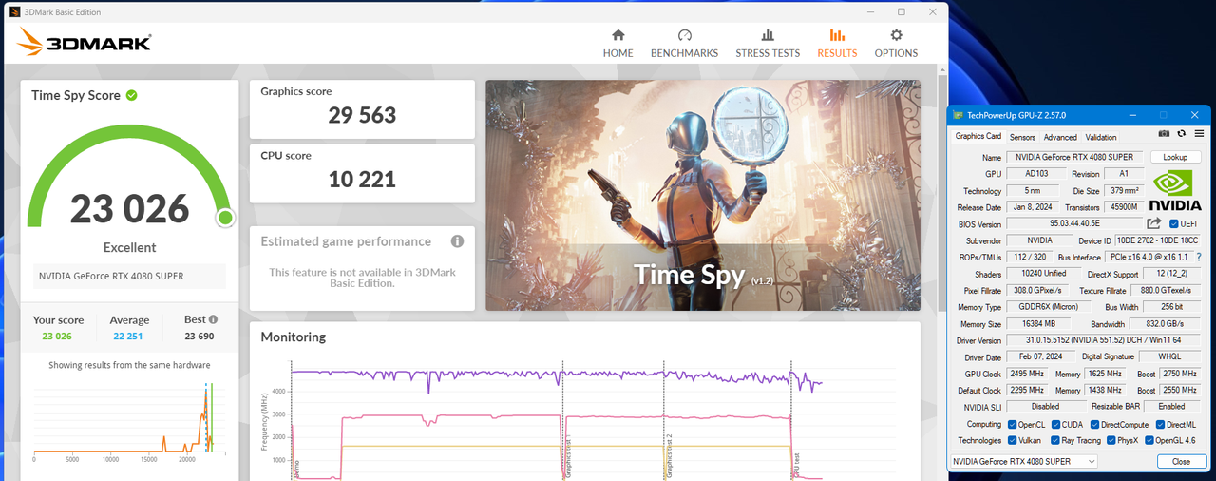Open the Stress Tests section
This screenshot has height=481, width=1216.
[x=768, y=44]
